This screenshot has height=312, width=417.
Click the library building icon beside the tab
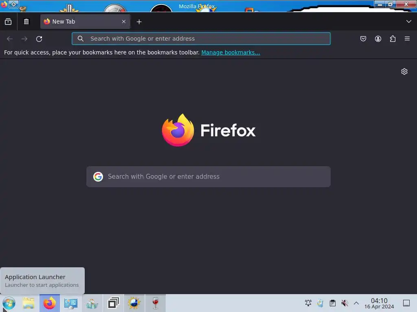point(26,22)
